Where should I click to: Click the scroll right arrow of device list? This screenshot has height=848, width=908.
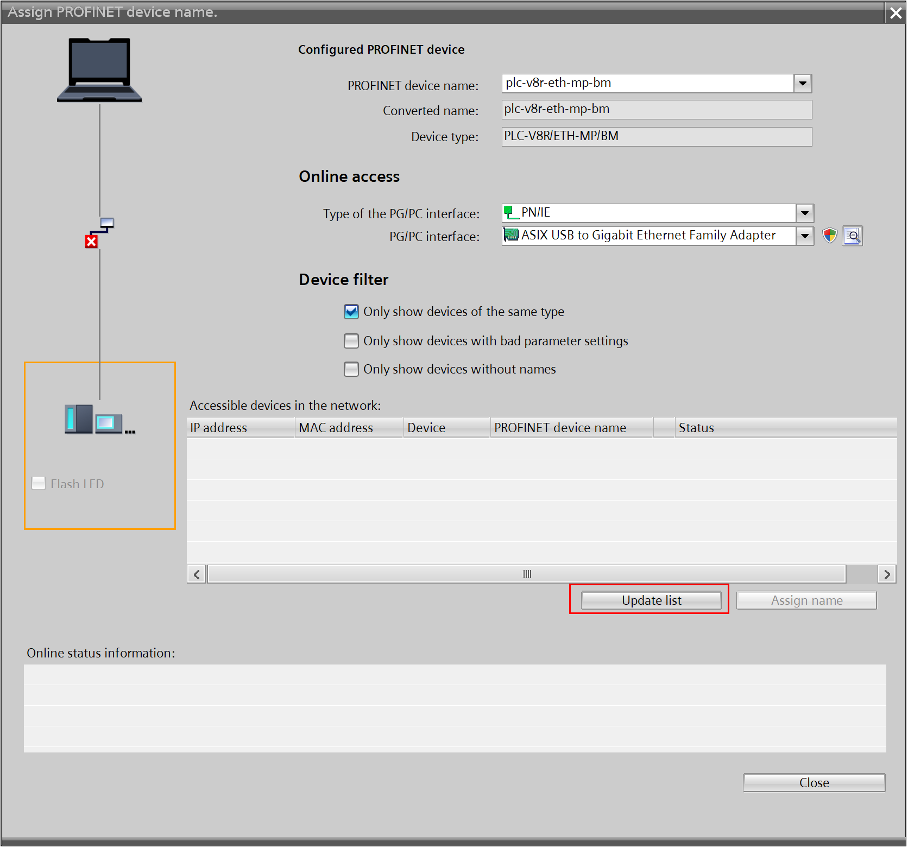coord(887,574)
